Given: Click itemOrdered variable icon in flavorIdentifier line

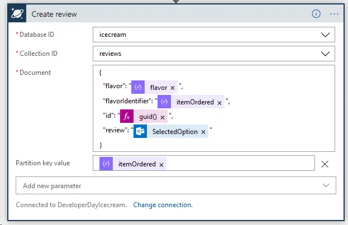Looking at the screenshot, I should pos(164,102).
